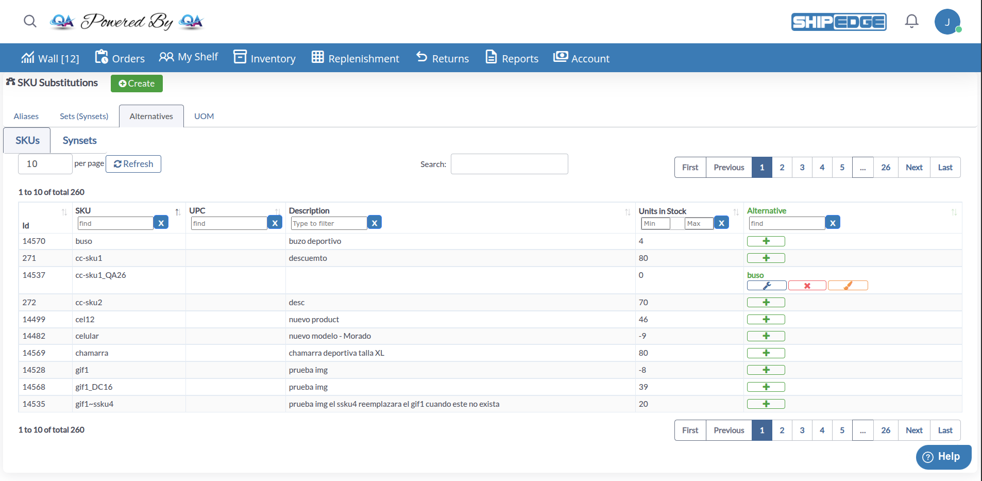Edit alternative with wrench icon

click(766, 286)
